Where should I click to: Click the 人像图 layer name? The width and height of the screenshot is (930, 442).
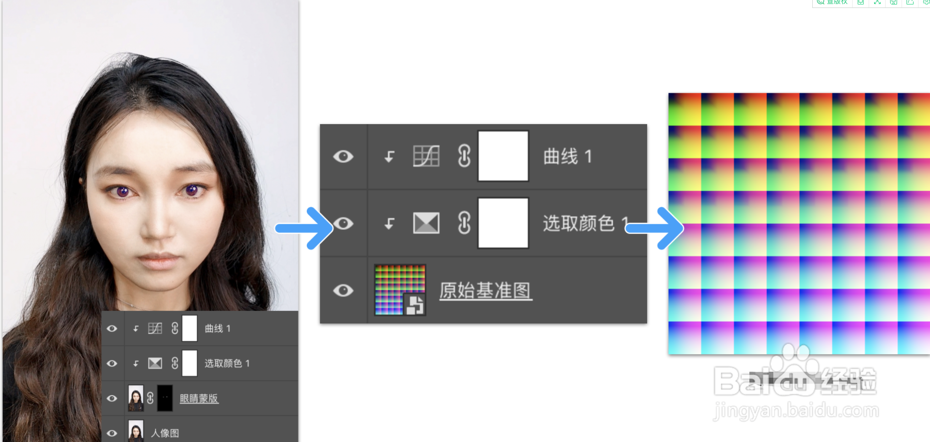pos(165,433)
